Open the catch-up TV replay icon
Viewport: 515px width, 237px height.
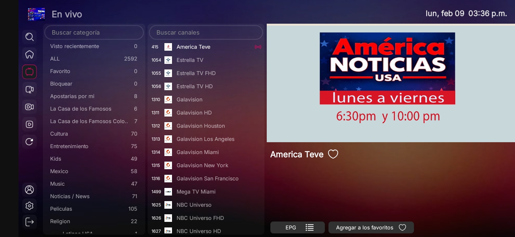point(29,90)
